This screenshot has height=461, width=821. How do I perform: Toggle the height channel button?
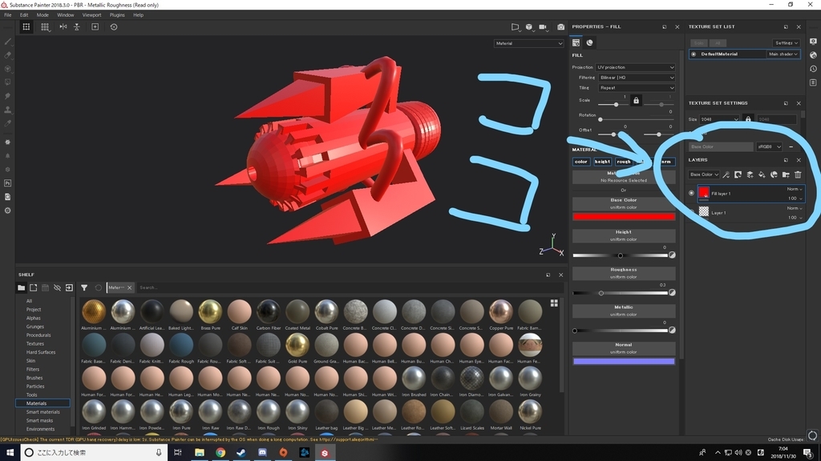[x=602, y=162]
